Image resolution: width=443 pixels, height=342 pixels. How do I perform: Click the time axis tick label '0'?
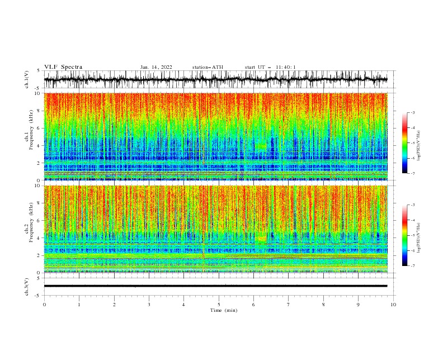click(x=44, y=305)
